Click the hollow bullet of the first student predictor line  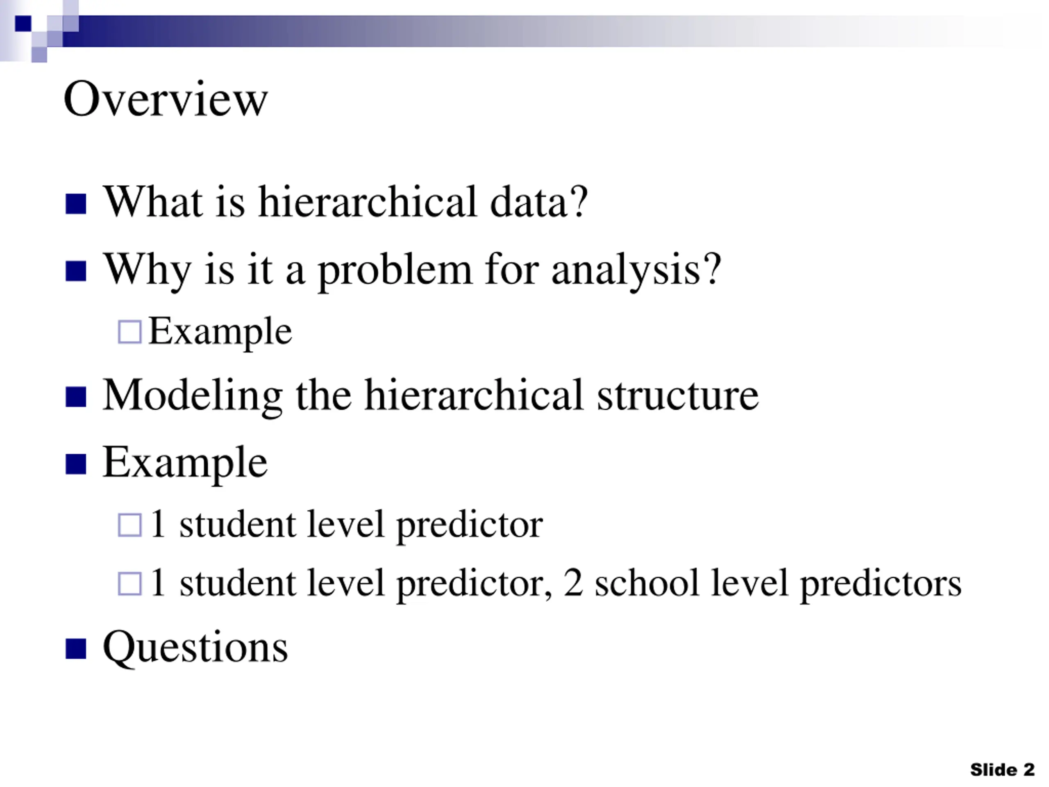pyautogui.click(x=129, y=525)
